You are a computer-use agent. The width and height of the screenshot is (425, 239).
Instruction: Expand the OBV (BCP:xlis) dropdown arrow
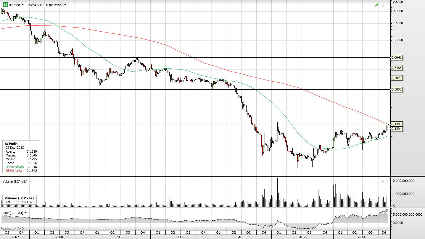26,212
